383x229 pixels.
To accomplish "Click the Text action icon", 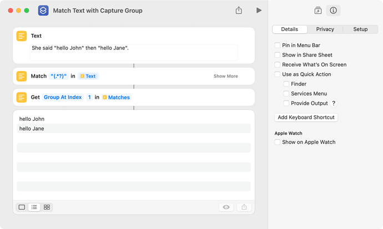I will tap(22, 36).
